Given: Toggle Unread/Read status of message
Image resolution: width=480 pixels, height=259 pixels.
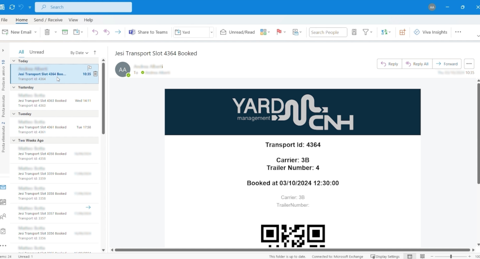Looking at the screenshot, I should 238,32.
